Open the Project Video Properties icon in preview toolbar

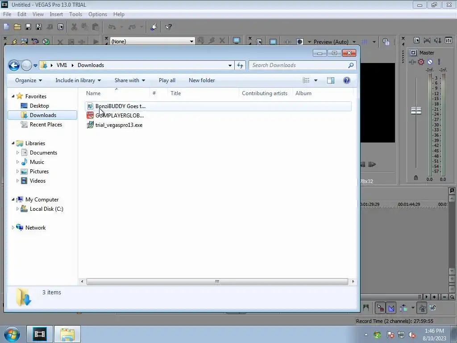(x=259, y=42)
